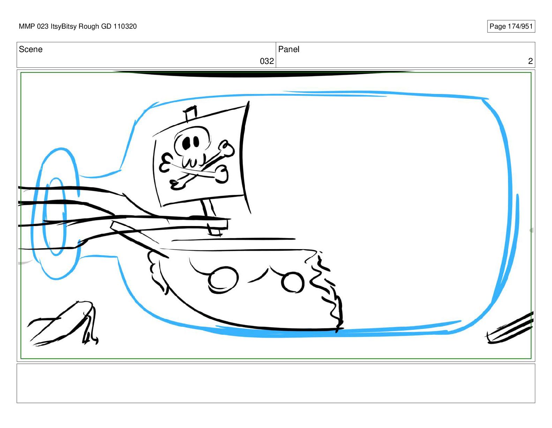Image resolution: width=552 pixels, height=428 pixels.
Task: Click the scene number '032'
Action: 267,61
